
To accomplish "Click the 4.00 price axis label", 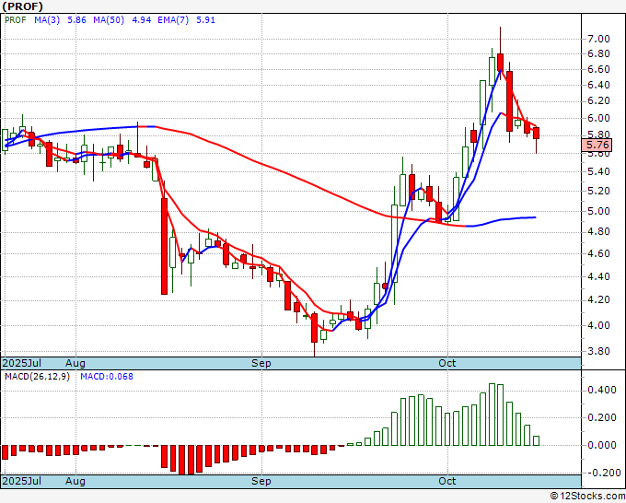I will coord(598,325).
